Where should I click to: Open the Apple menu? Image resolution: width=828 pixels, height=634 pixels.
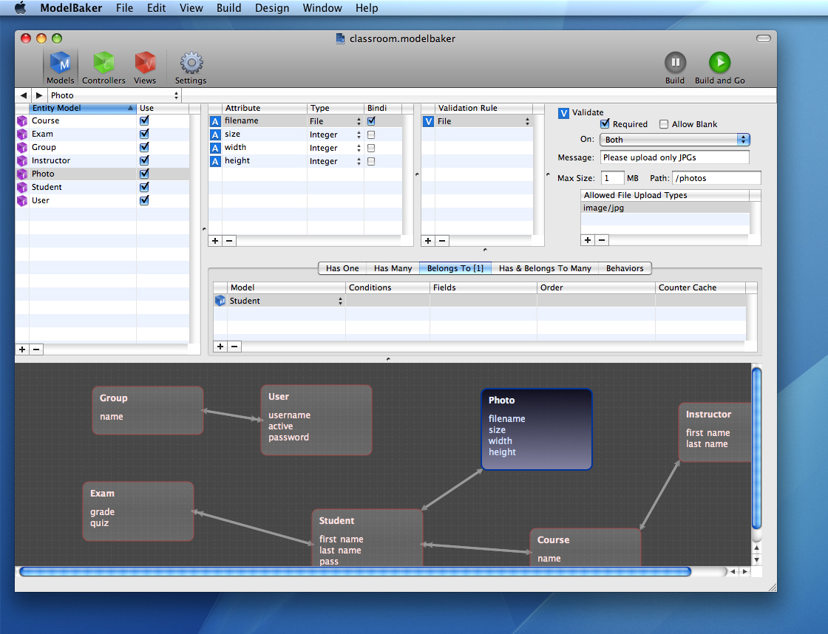[x=20, y=8]
